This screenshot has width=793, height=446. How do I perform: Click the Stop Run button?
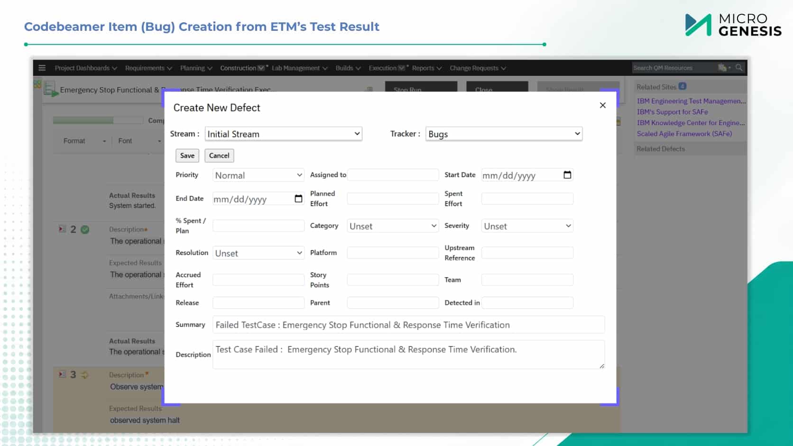(x=421, y=86)
